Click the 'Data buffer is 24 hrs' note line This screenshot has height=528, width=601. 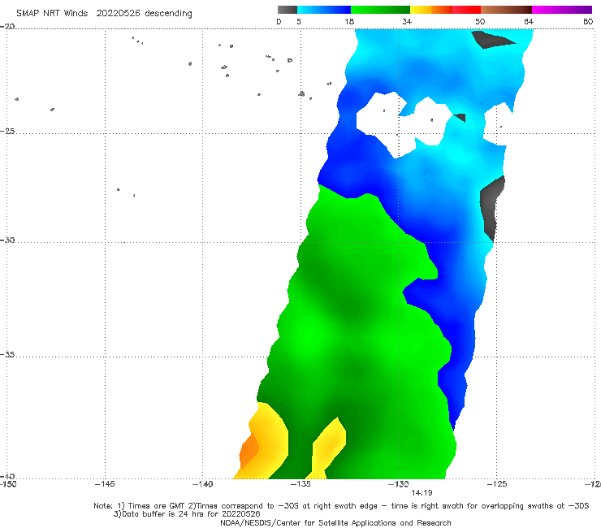tap(187, 514)
